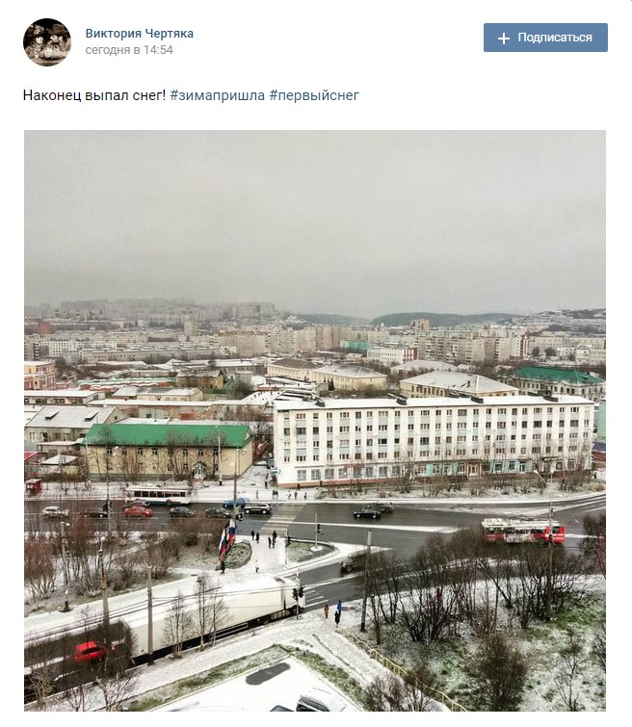Follow the hashtag #первыйснег

[x=314, y=95]
